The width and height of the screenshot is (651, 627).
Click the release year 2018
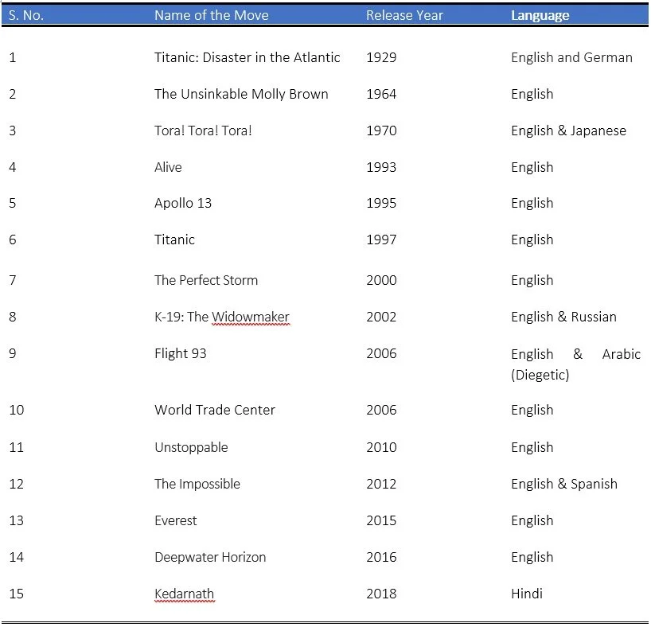pos(381,594)
